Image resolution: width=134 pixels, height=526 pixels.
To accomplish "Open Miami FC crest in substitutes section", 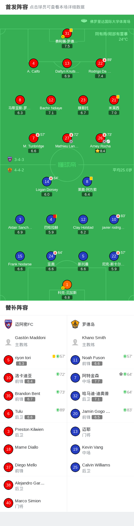I will pyautogui.click(x=8, y=324).
